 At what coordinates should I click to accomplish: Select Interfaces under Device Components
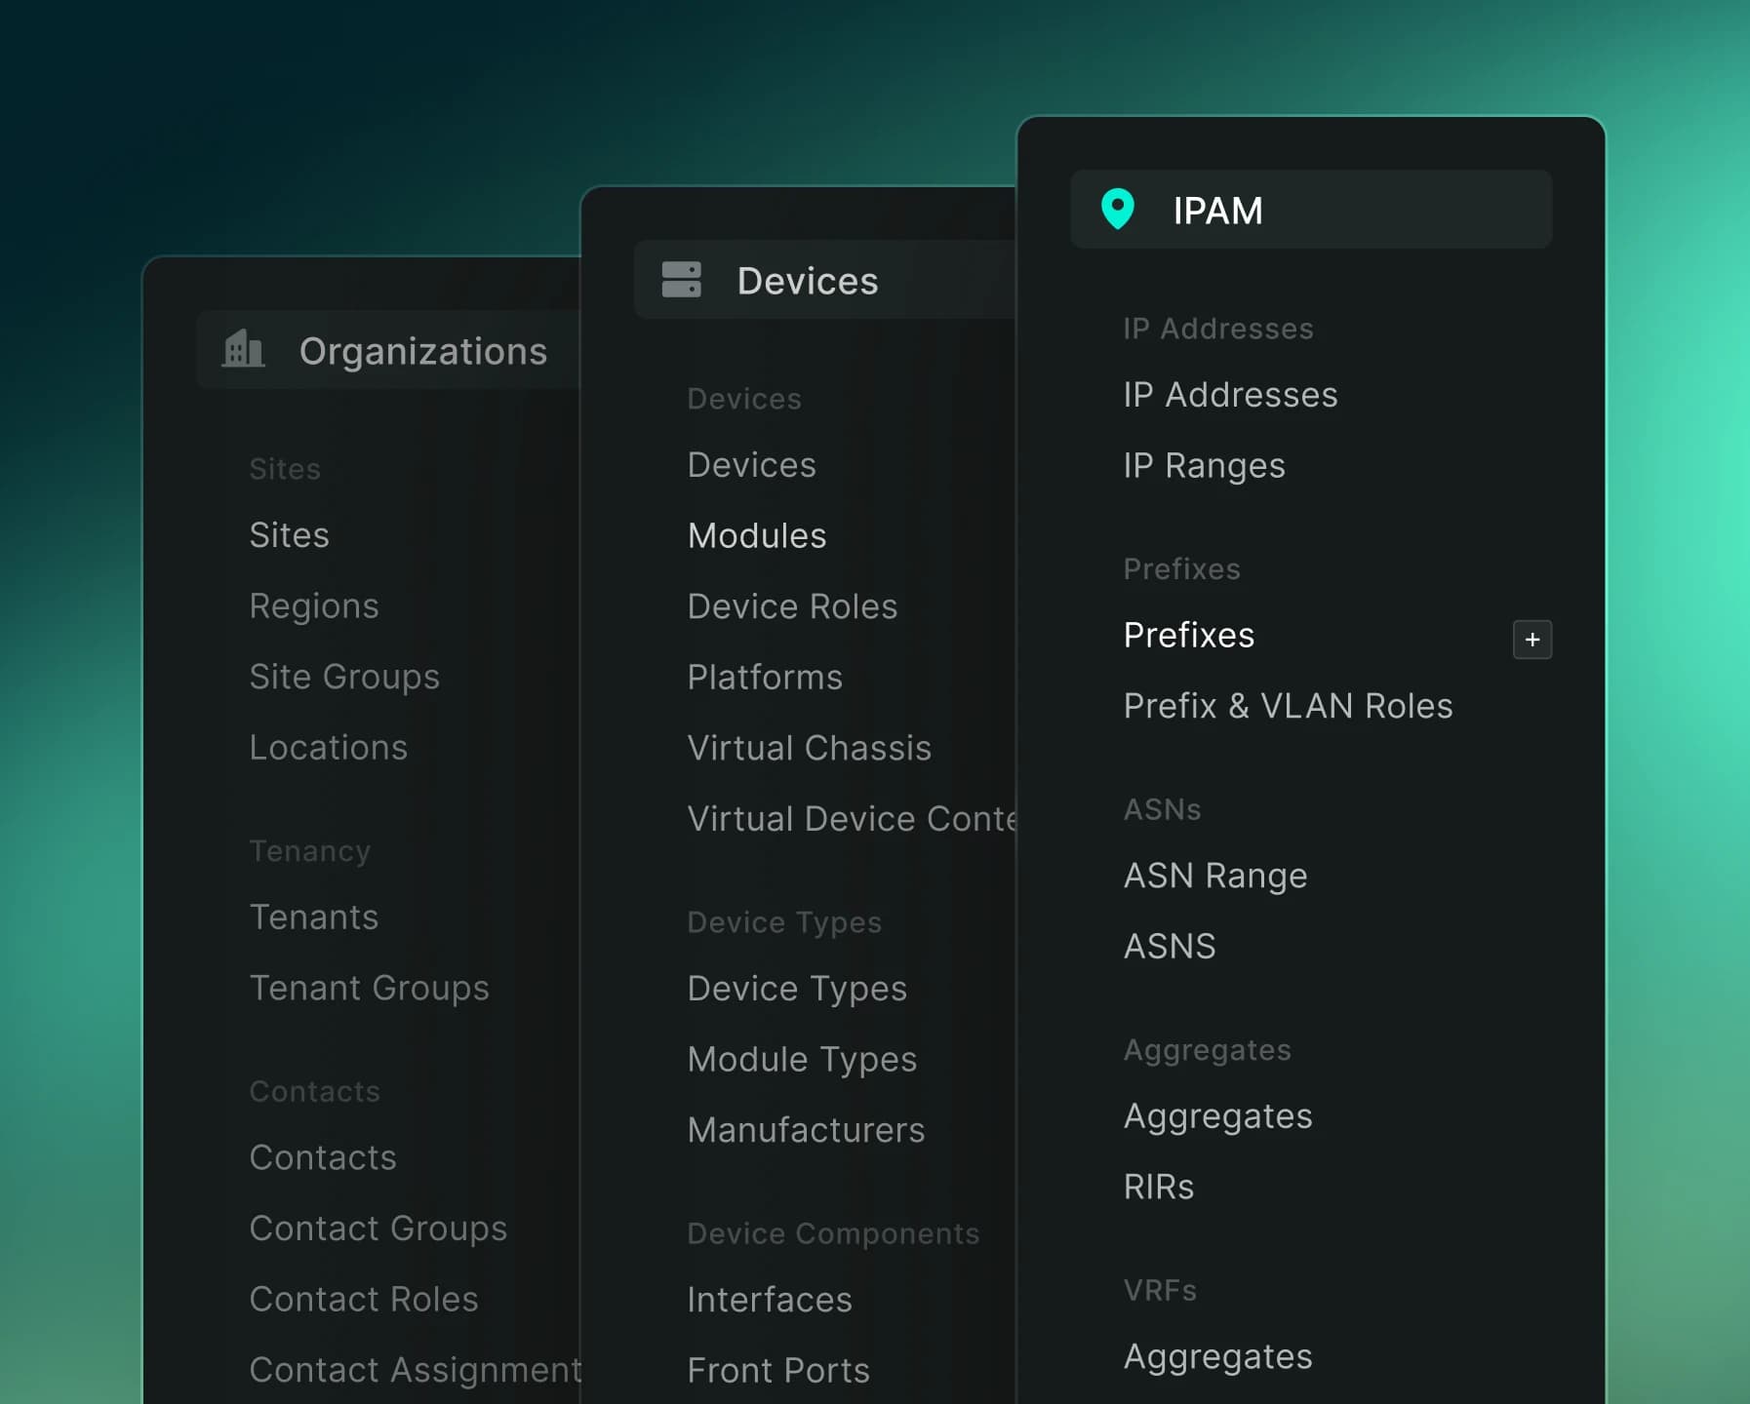click(x=769, y=1300)
